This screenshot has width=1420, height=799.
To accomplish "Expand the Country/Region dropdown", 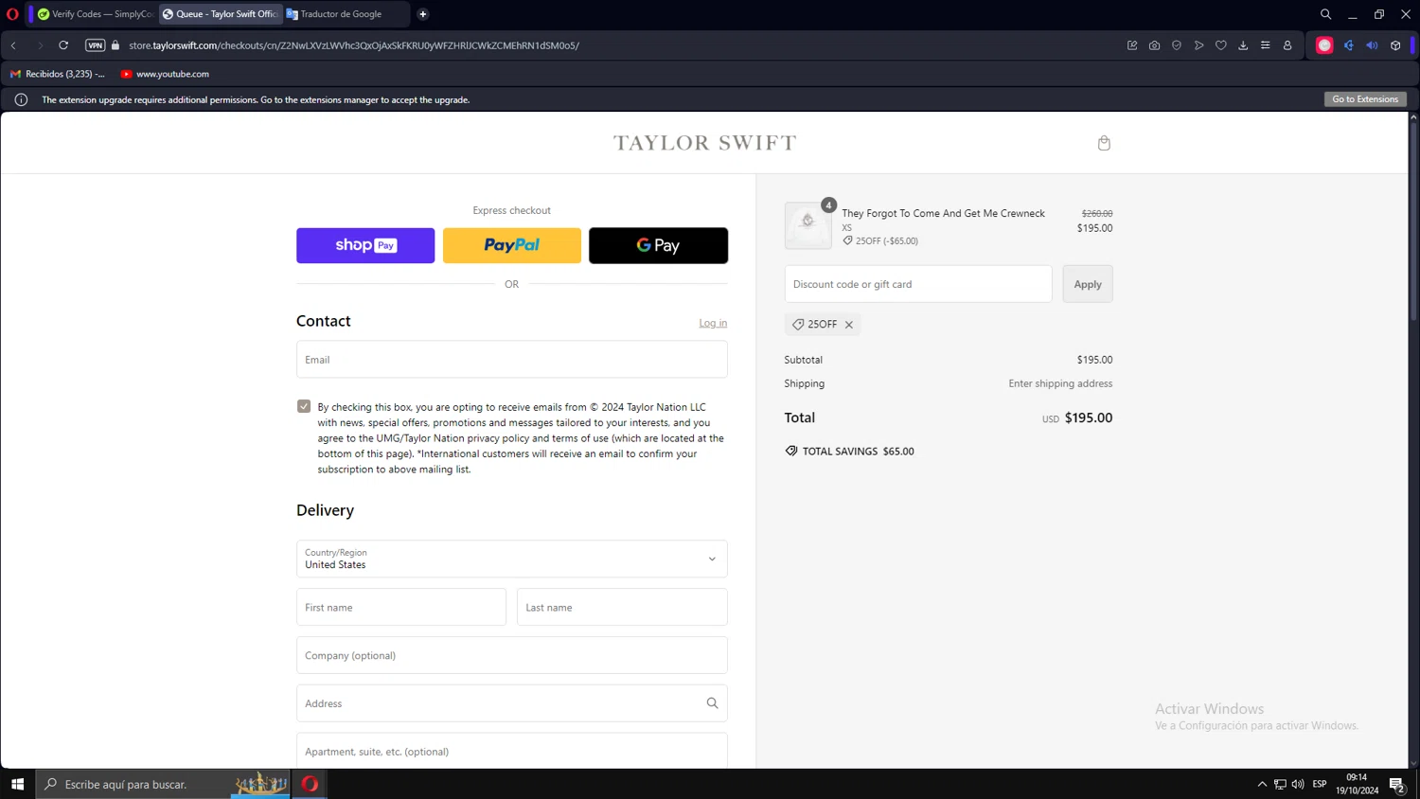I will 512,559.
